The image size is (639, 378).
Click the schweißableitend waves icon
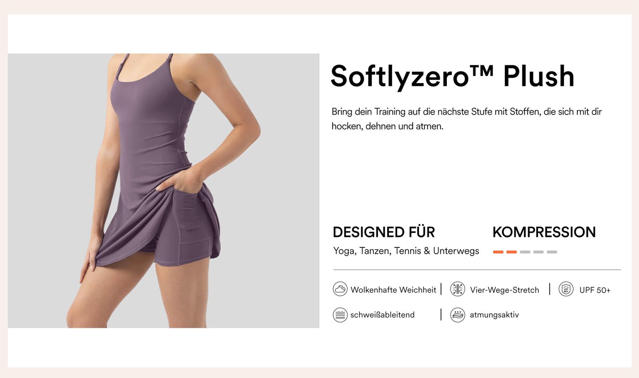pyautogui.click(x=340, y=315)
